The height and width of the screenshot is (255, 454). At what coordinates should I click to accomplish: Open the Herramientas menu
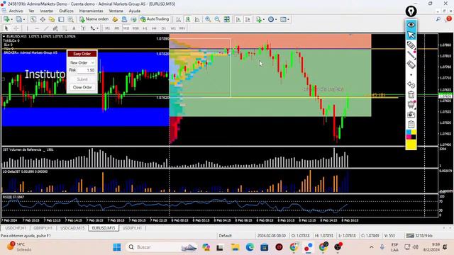point(91,11)
